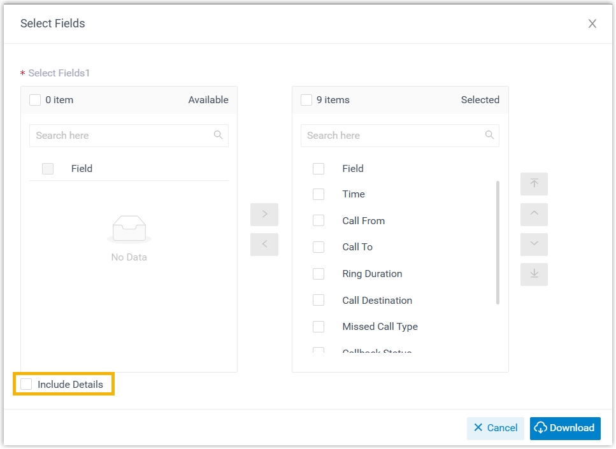Click the move down arrow icon
The image size is (616, 449).
click(534, 245)
